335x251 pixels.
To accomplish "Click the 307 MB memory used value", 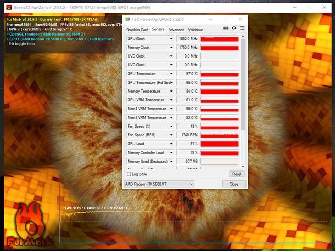I will click(187, 162).
